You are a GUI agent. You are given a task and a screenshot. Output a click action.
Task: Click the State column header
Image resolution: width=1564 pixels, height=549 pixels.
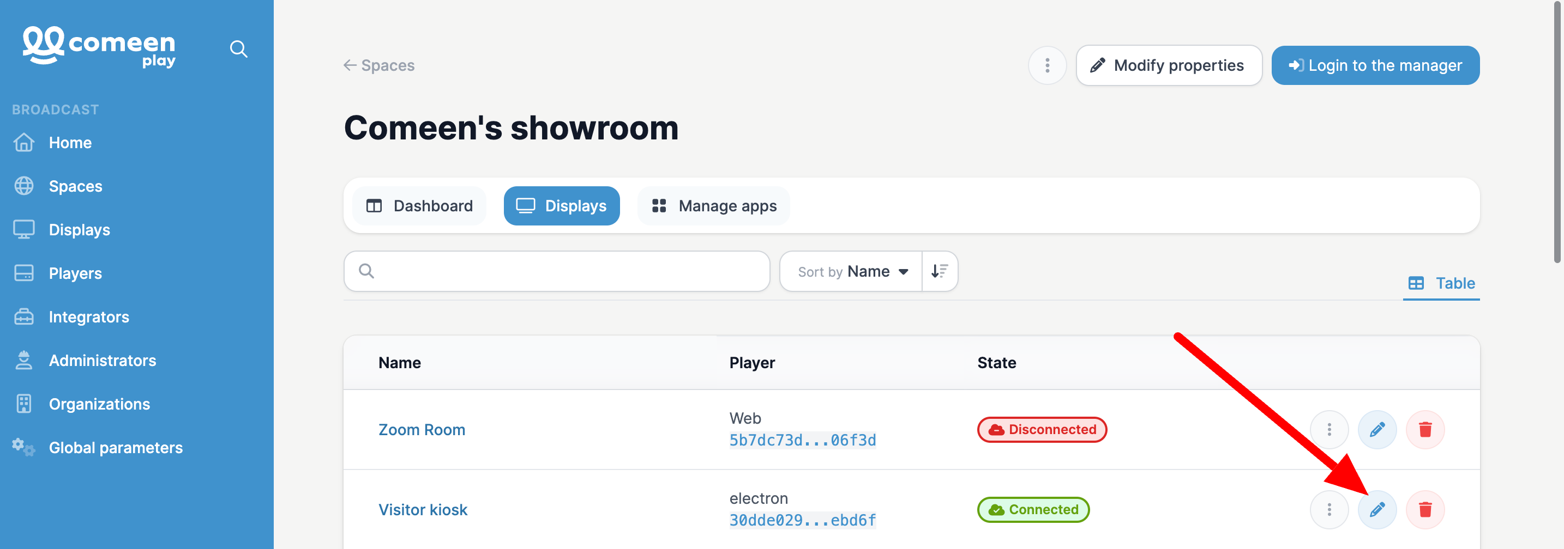tap(996, 363)
